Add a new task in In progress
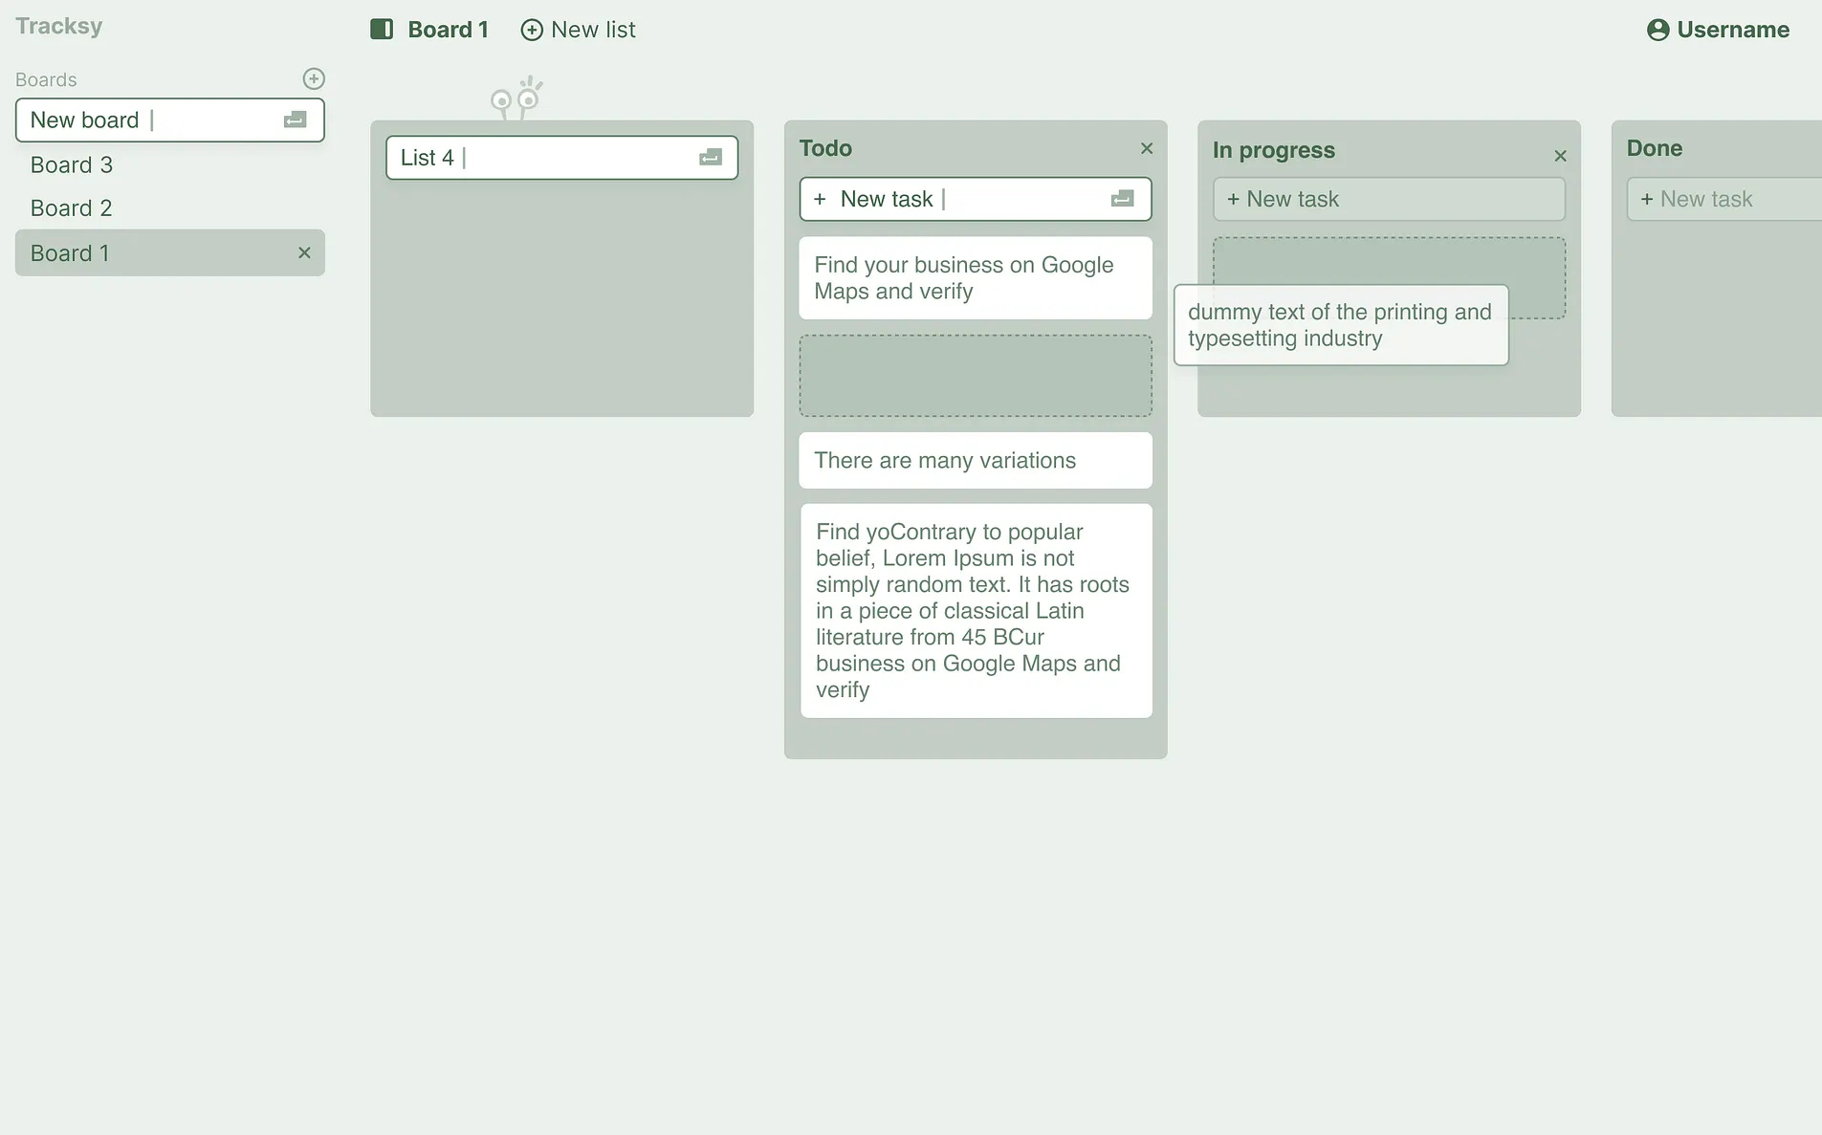This screenshot has width=1822, height=1135. (1388, 199)
